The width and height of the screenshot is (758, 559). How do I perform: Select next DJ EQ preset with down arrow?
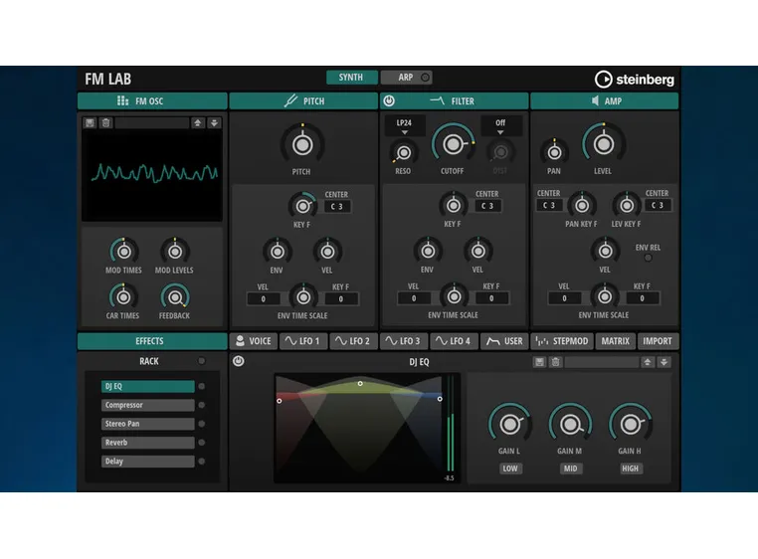click(x=663, y=362)
